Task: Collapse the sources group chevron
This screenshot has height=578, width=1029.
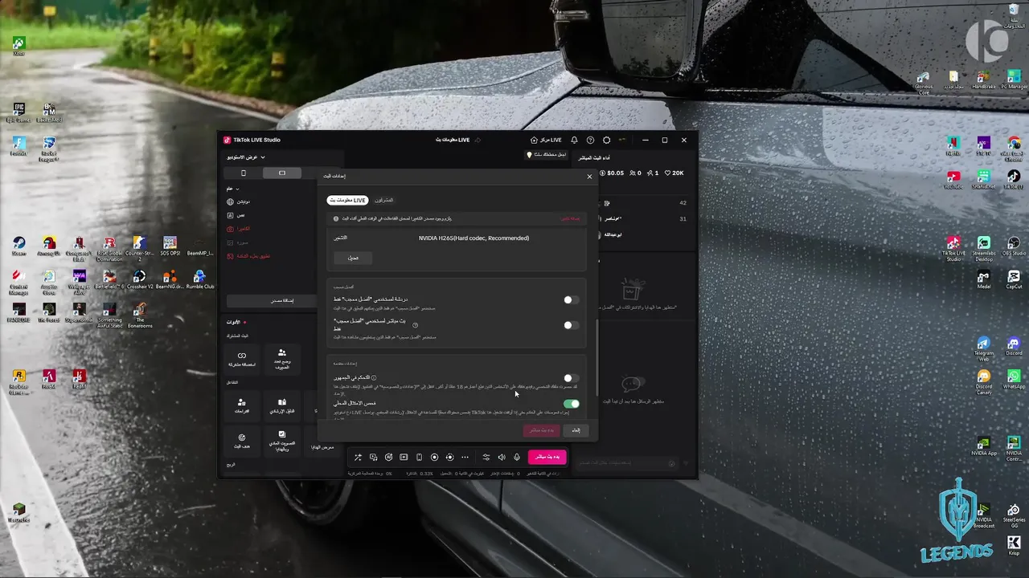Action: point(237,189)
